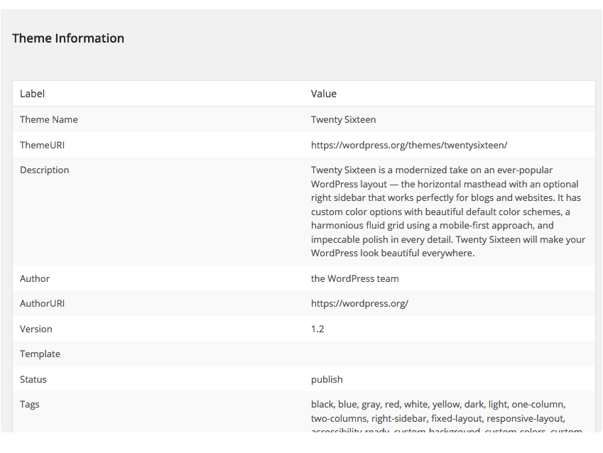Open the https://wordpress.org/ author URL
This screenshot has width=603, height=453.
pyautogui.click(x=359, y=303)
